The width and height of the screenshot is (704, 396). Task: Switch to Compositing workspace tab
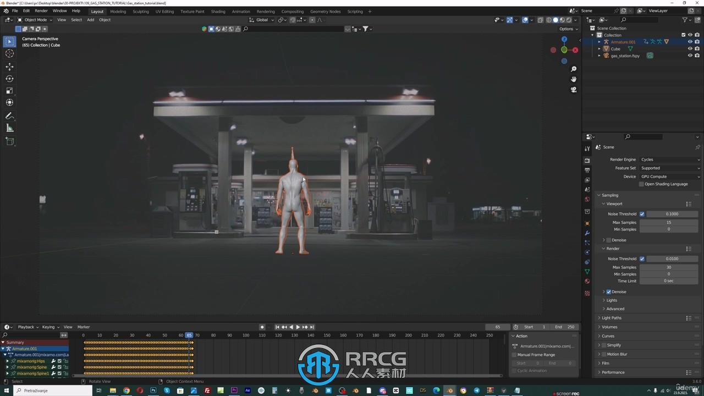click(x=292, y=11)
